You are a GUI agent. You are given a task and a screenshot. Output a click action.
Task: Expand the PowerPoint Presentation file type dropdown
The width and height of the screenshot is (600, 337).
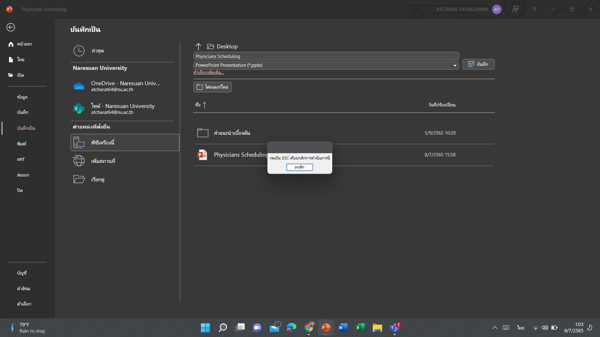(x=455, y=66)
